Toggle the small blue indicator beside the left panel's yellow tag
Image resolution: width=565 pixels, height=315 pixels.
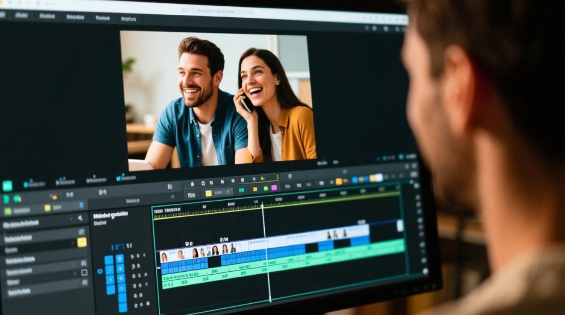pos(81,205)
